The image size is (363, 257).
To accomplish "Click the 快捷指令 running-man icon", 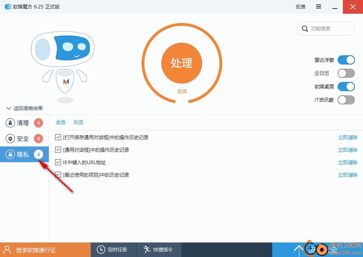I will [x=147, y=250].
